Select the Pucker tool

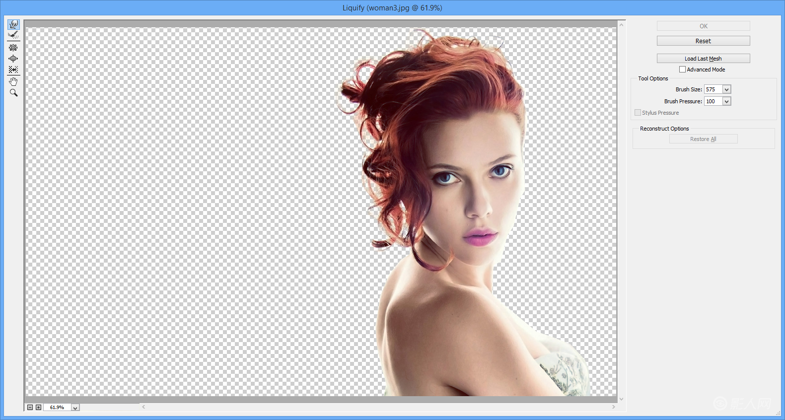pyautogui.click(x=13, y=48)
